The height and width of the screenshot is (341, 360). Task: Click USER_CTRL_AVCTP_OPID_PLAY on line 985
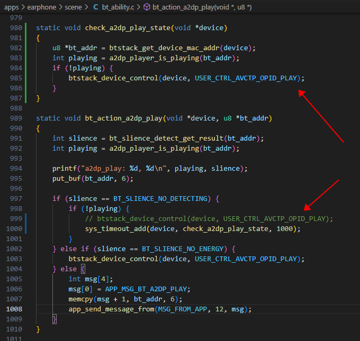(246, 78)
